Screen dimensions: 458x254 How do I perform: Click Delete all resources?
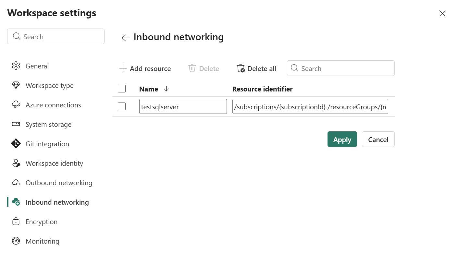(256, 68)
